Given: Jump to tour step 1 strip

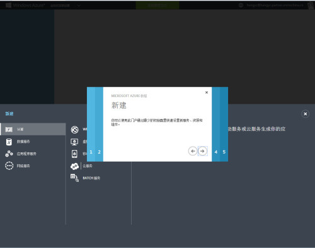Looking at the screenshot, I should tap(91, 124).
